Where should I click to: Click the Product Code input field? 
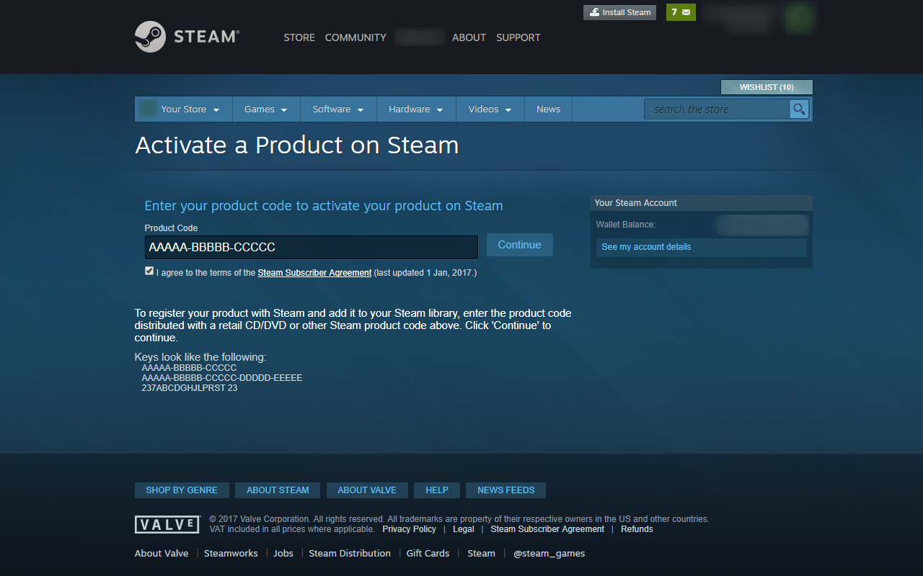pos(311,247)
